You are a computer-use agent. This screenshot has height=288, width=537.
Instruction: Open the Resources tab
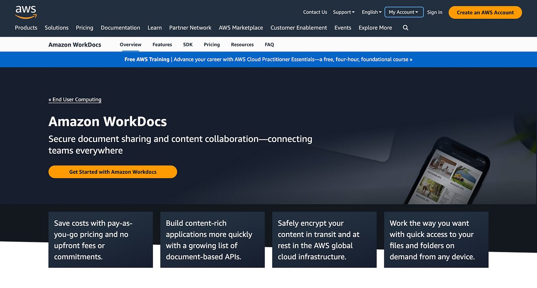pos(242,44)
